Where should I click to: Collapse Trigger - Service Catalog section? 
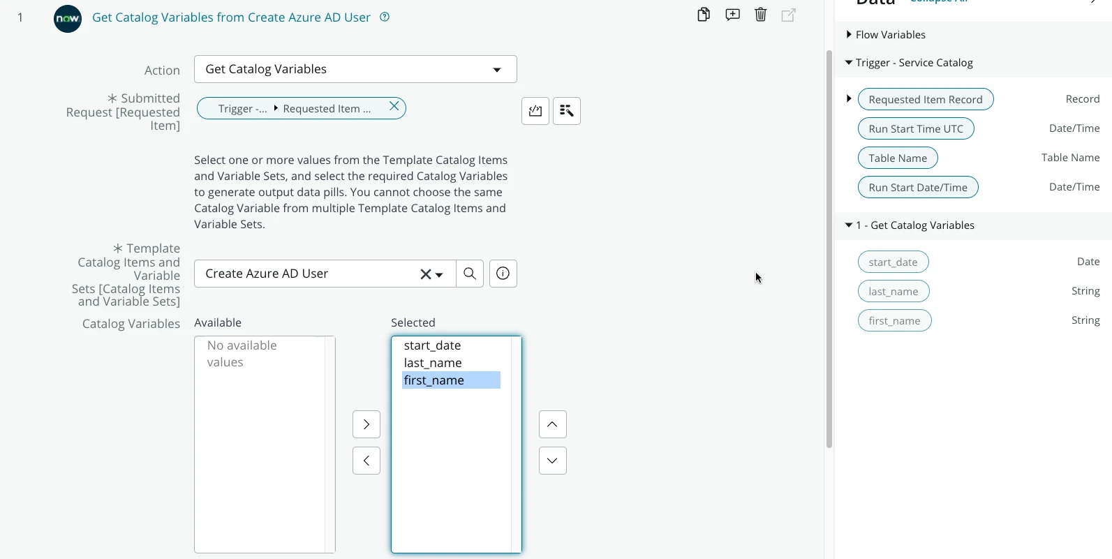[x=849, y=62]
